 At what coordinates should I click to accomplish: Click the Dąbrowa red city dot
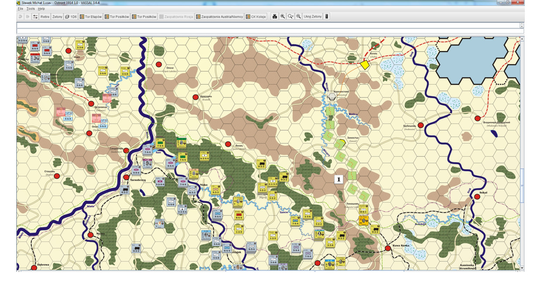coord(34,268)
